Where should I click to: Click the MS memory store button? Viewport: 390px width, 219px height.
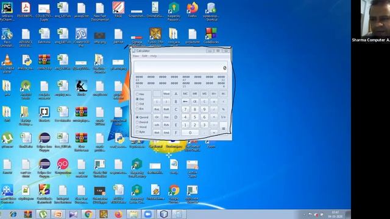204,94
